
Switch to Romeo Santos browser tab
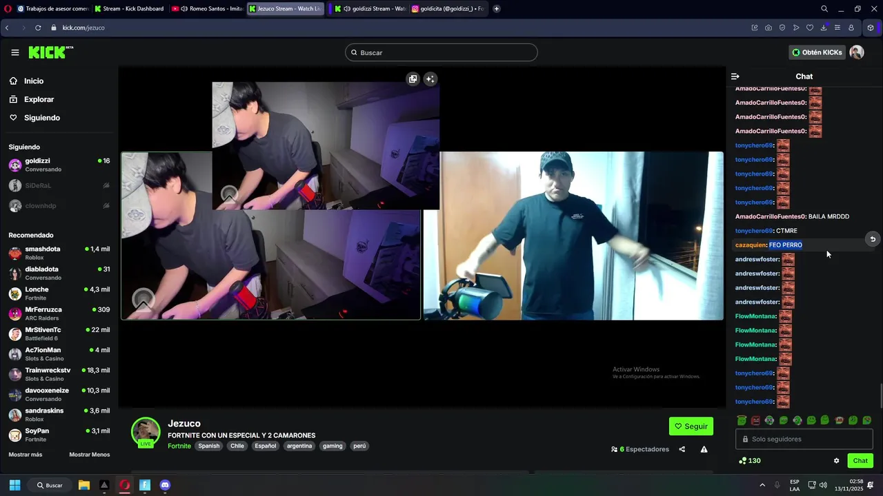tap(207, 9)
